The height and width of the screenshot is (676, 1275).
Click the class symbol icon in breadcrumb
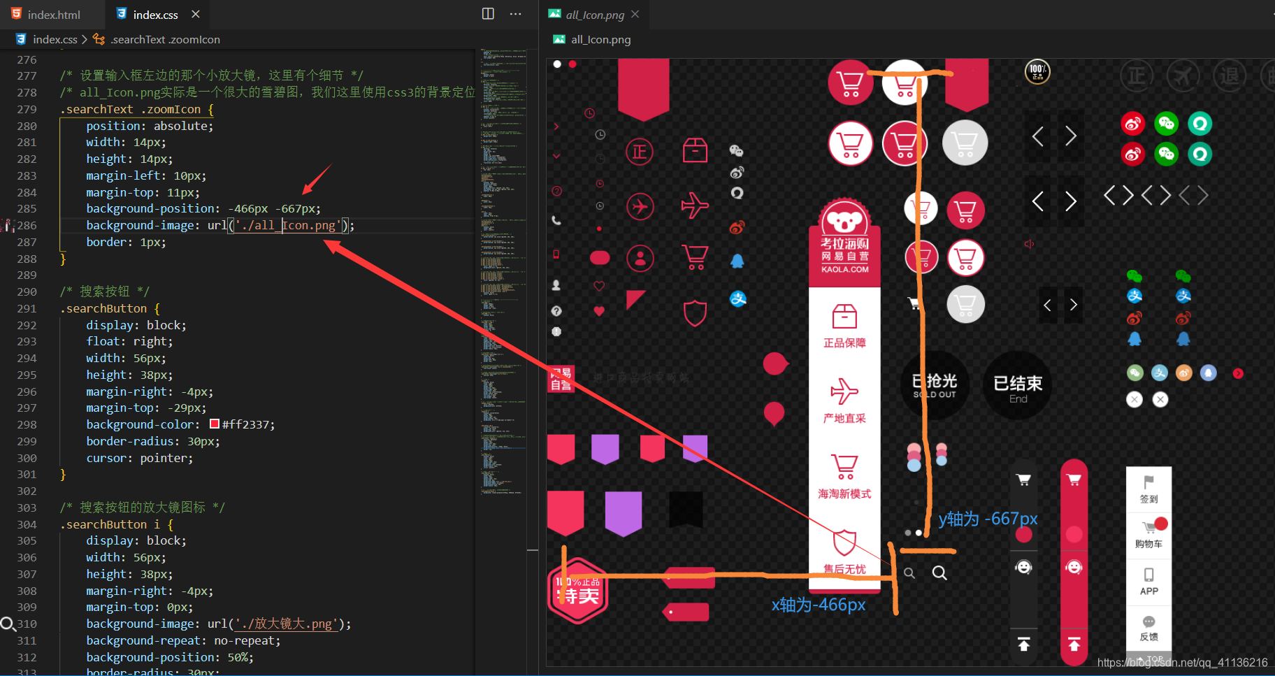point(99,39)
